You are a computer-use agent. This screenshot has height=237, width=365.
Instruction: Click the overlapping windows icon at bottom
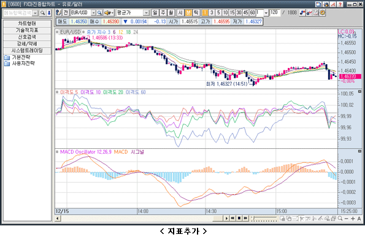289,219
